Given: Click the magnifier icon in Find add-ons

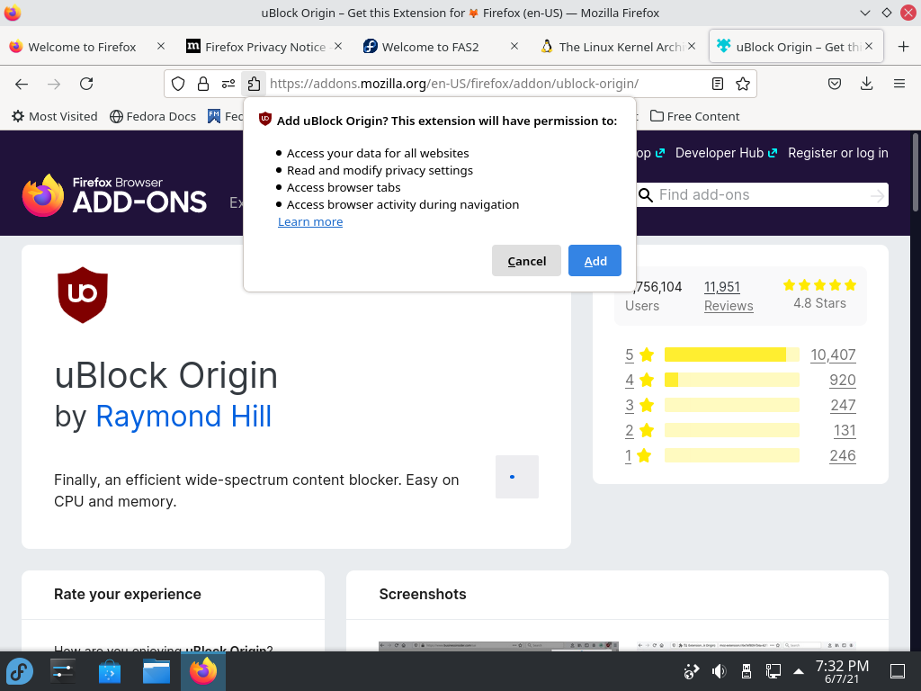Looking at the screenshot, I should click(x=646, y=195).
